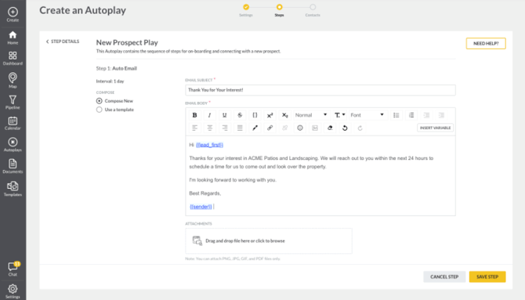Justify text alignment
The image size is (525, 300).
240,128
